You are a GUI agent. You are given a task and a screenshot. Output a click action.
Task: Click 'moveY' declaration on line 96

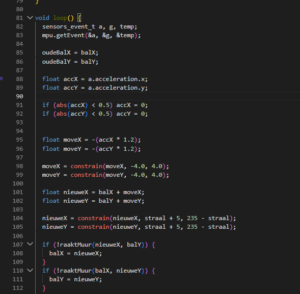72,149
